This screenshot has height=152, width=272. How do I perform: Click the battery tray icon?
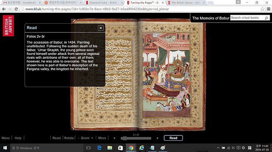(x=223, y=148)
